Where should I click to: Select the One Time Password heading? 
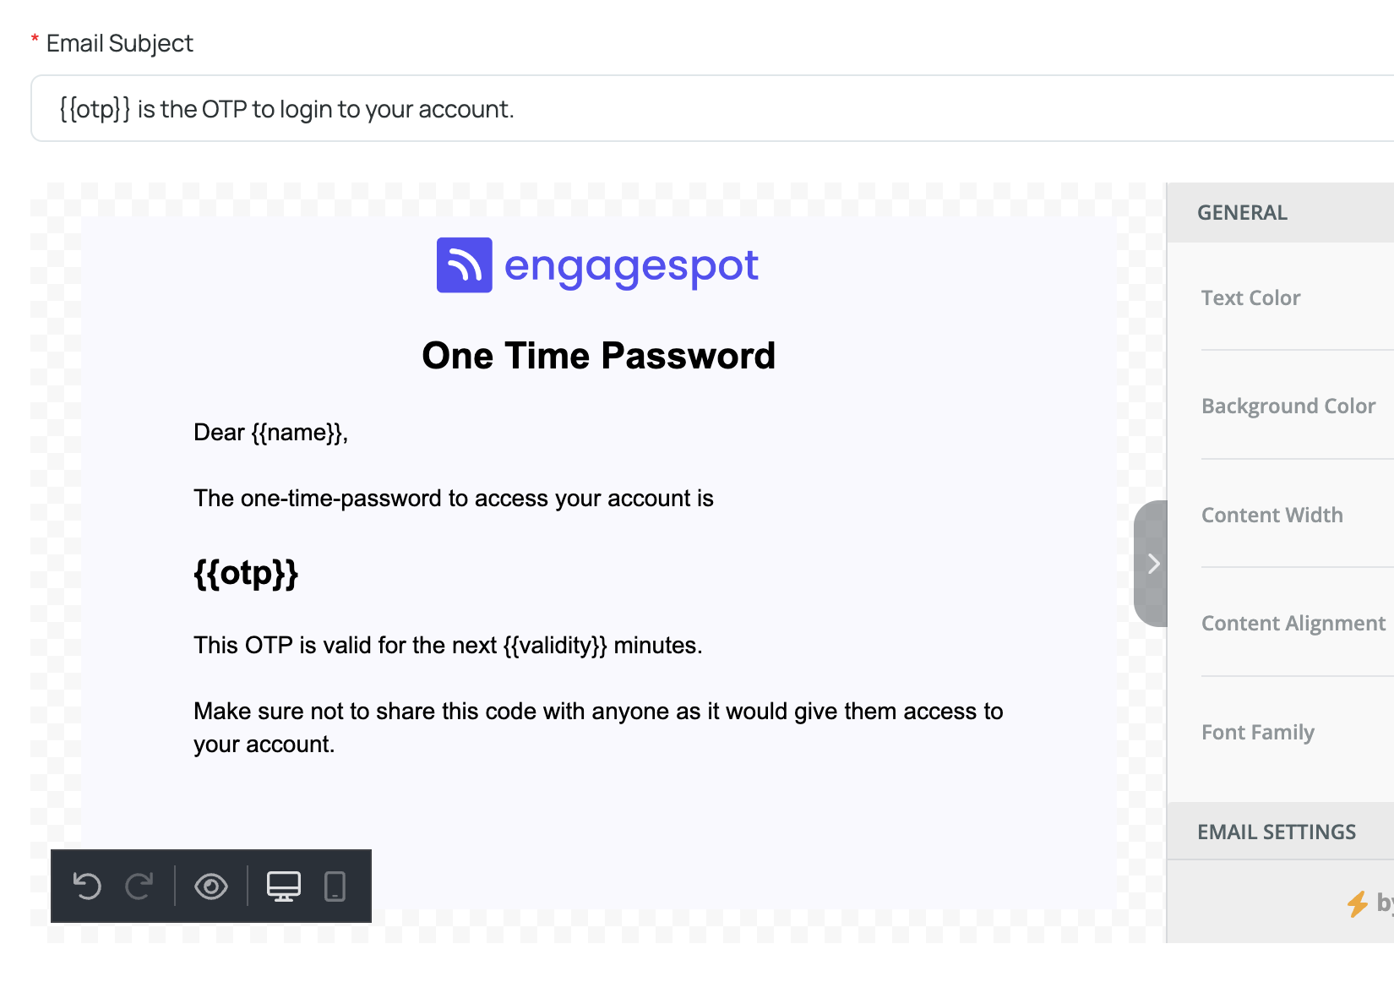pyautogui.click(x=598, y=356)
